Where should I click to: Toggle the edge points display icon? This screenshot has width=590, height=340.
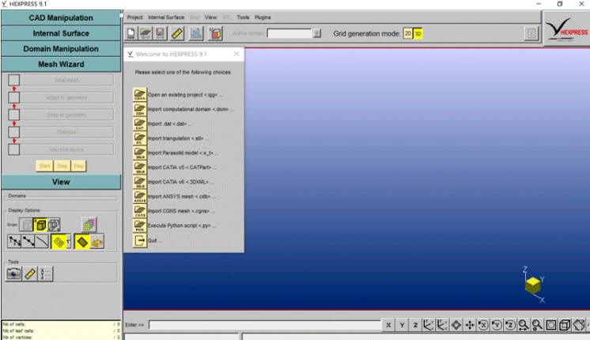28,242
